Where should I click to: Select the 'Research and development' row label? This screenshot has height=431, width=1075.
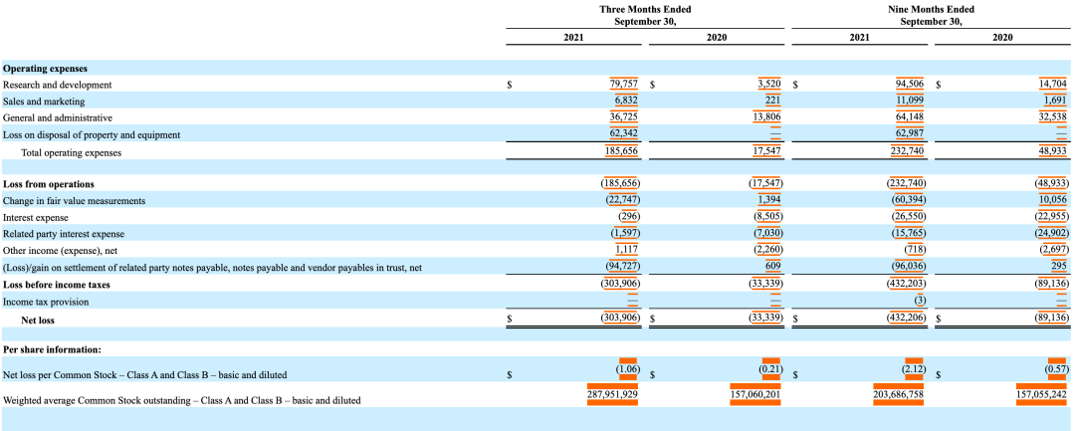tap(57, 85)
